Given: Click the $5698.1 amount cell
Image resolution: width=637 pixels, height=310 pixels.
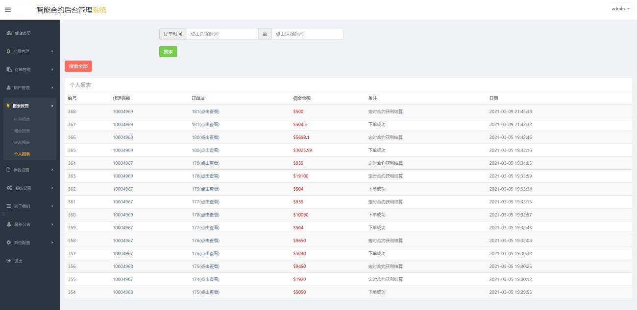Looking at the screenshot, I should point(301,137).
